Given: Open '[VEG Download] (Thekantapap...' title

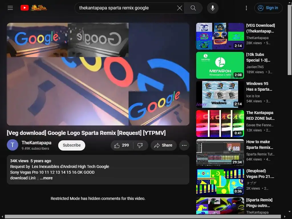Looking at the screenshot, I should coord(261,28).
